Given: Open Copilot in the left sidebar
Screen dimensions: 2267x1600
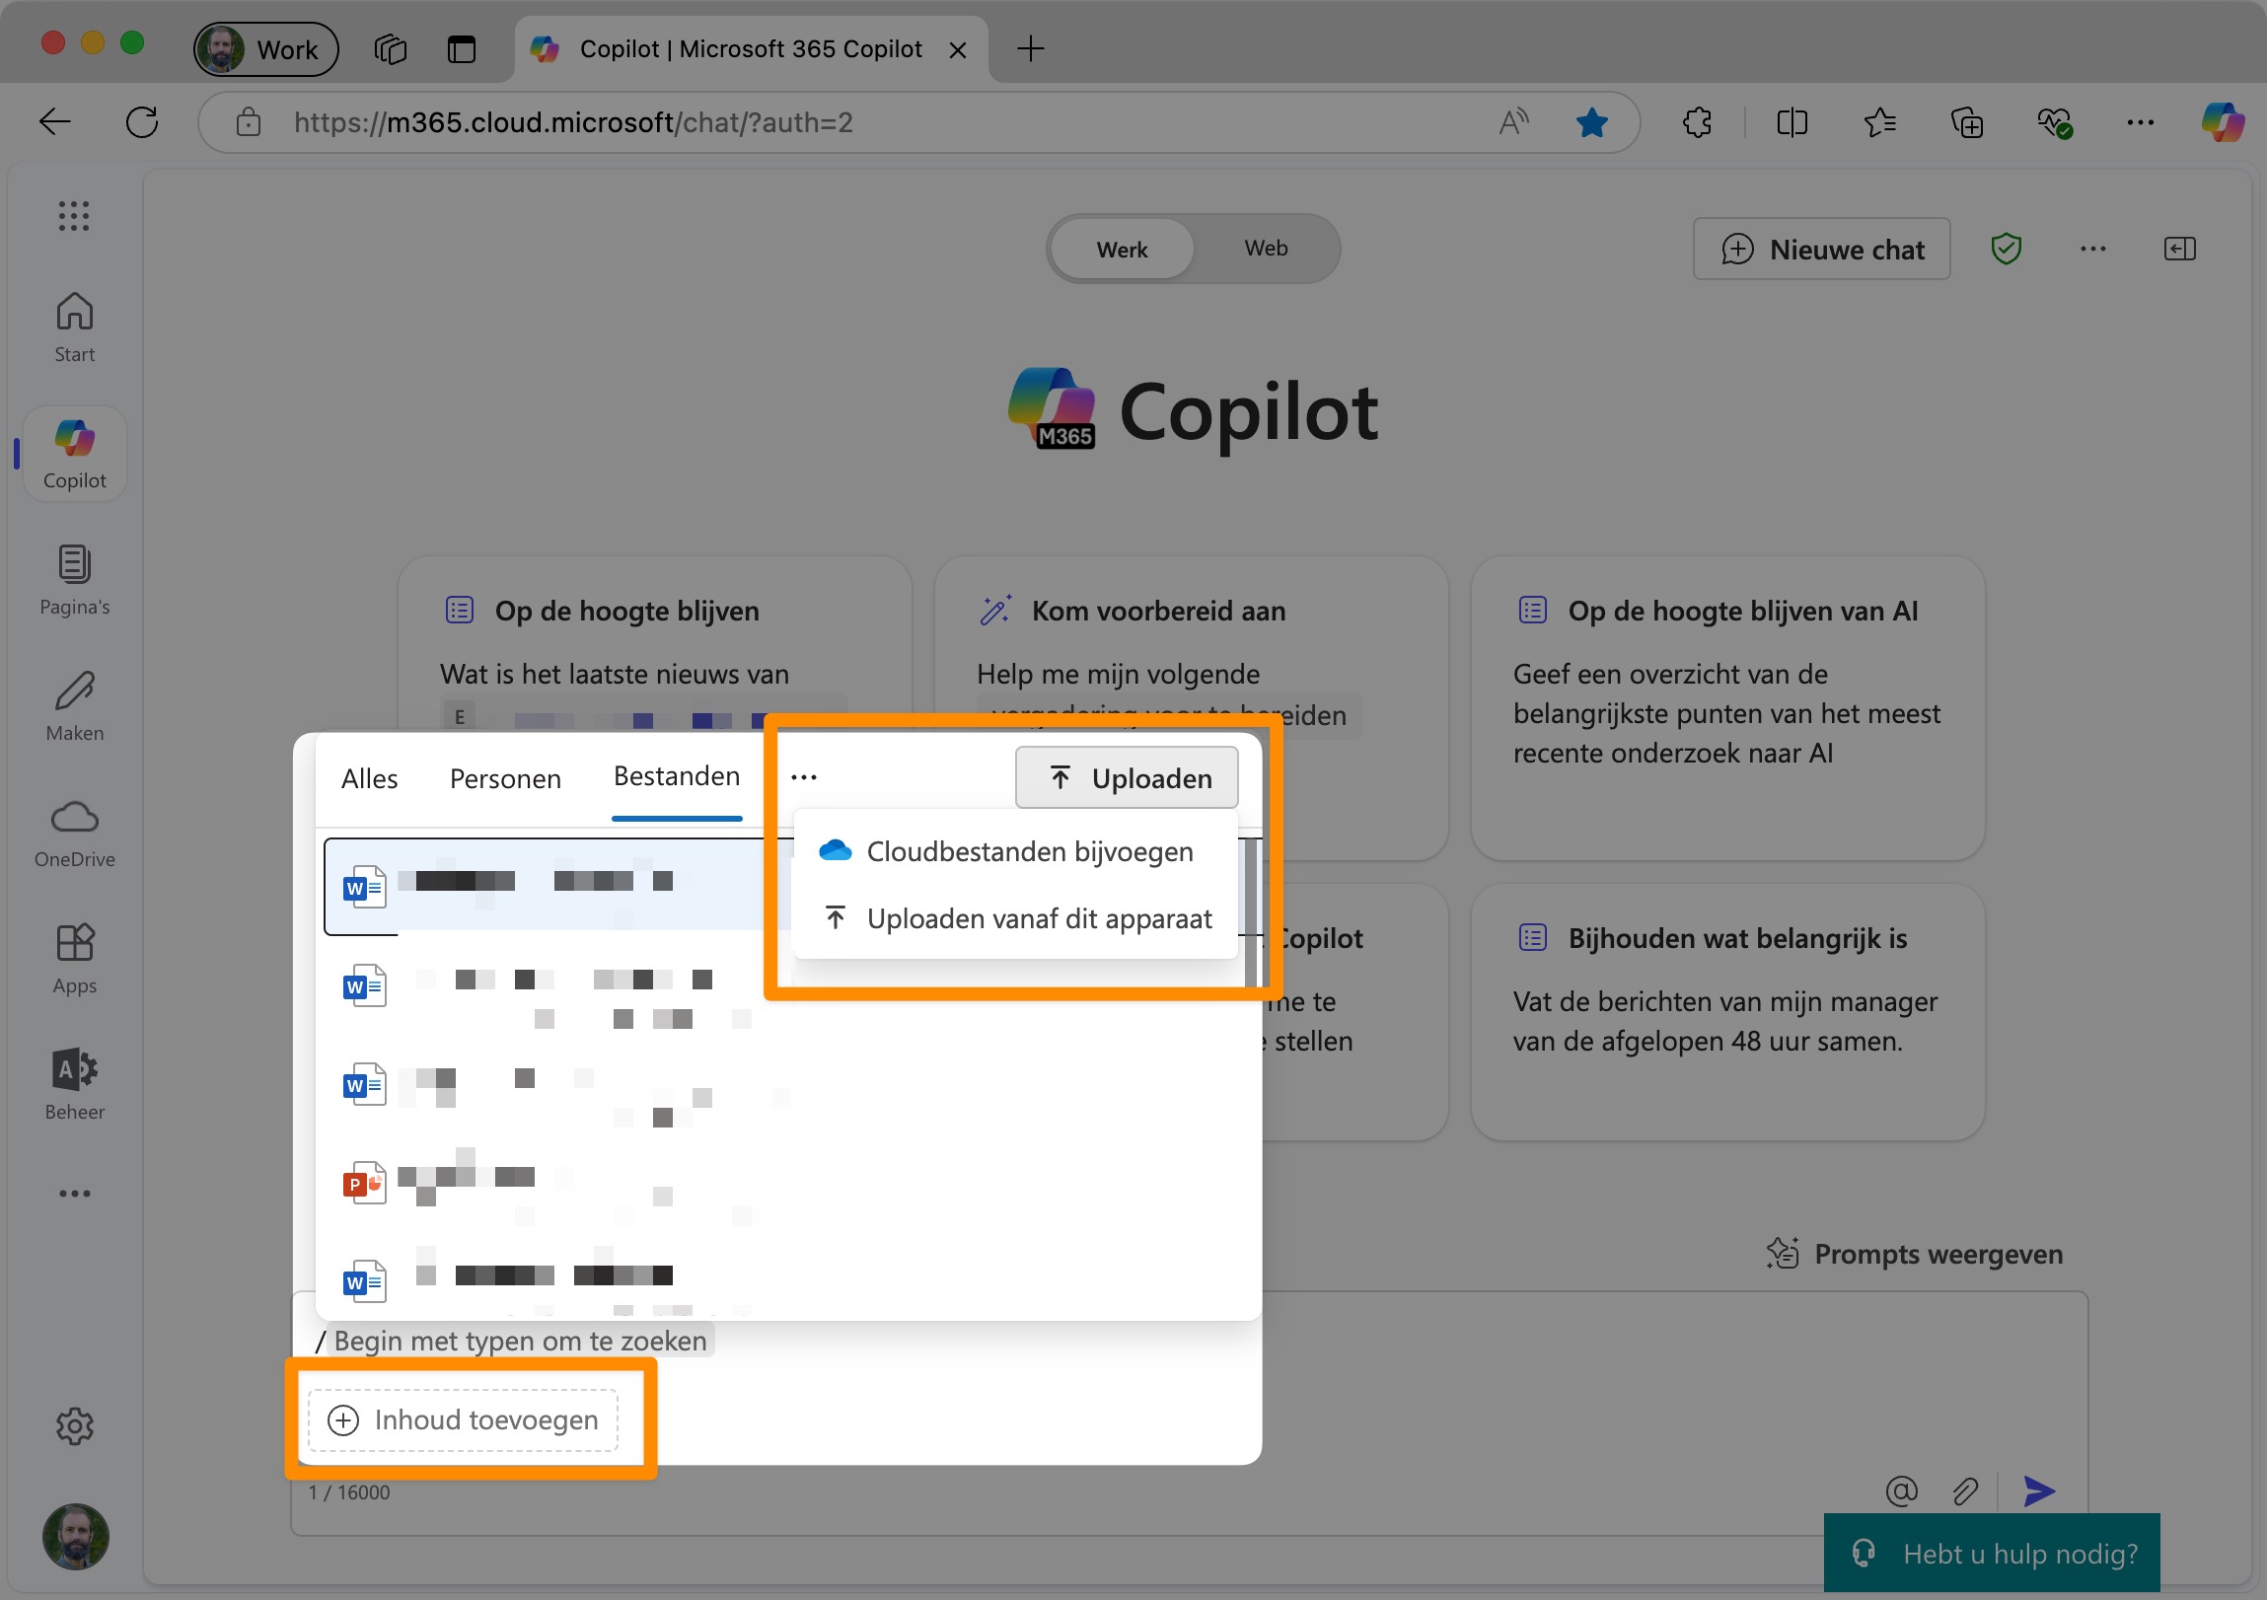Looking at the screenshot, I should (74, 455).
